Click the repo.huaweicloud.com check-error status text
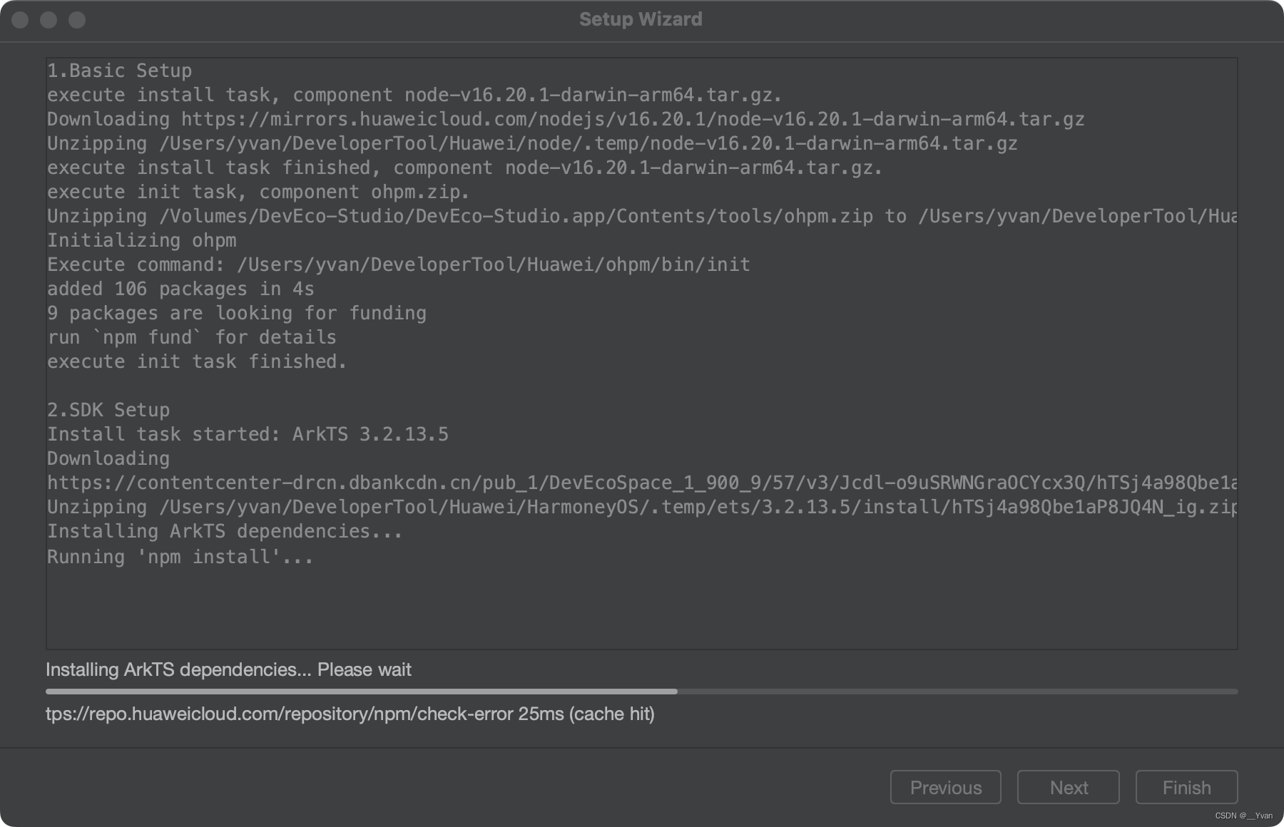This screenshot has width=1284, height=827. [x=350, y=714]
